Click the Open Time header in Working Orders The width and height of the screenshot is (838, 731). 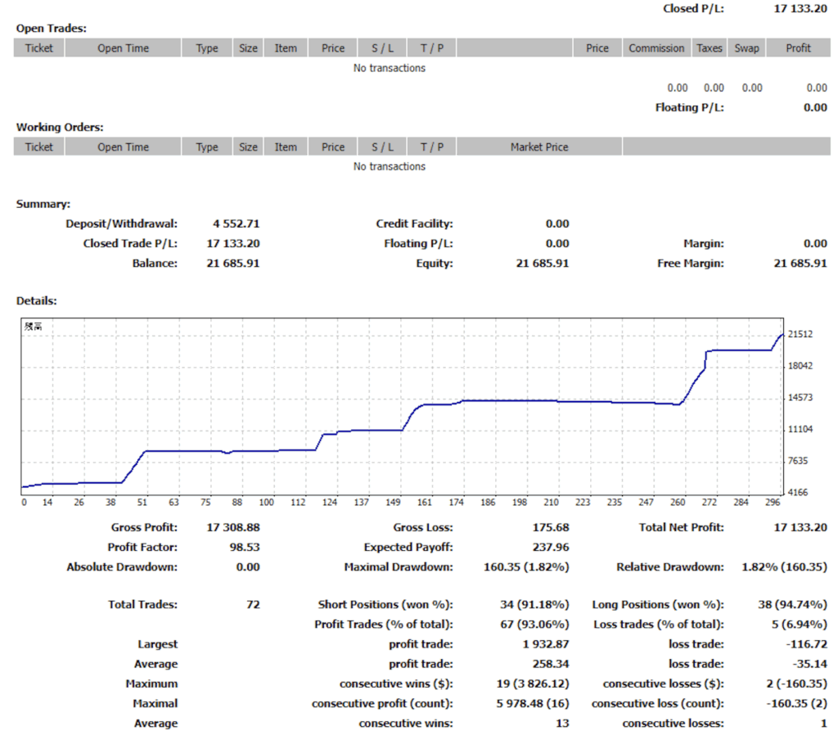123,147
